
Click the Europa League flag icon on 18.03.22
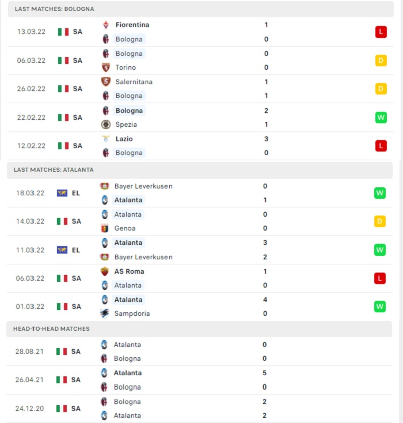[x=62, y=193]
